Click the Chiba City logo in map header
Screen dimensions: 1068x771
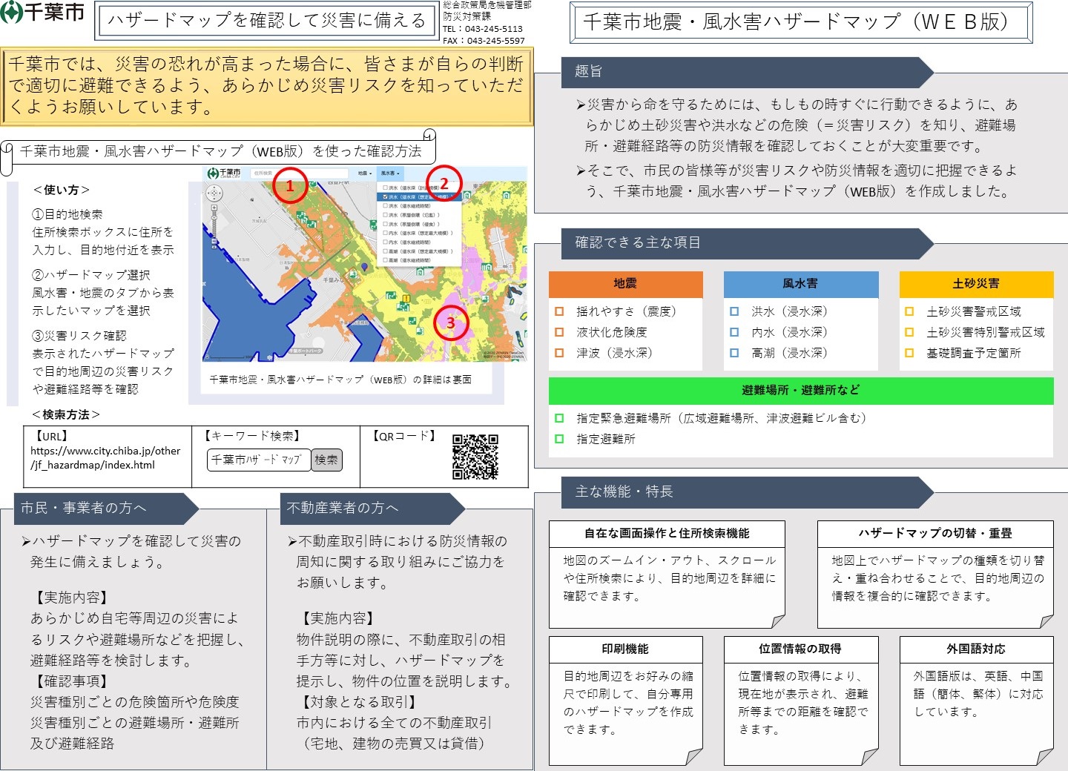pyautogui.click(x=223, y=173)
